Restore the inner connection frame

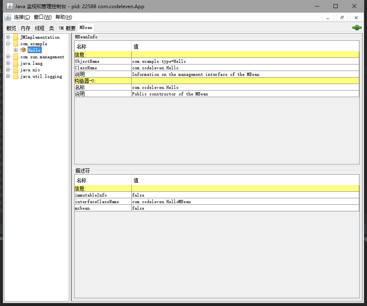pos(342,18)
